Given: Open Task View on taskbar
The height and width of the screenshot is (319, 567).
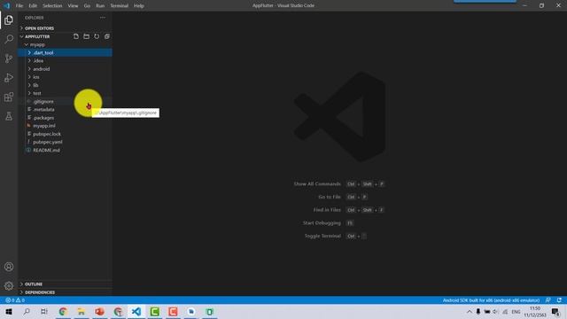Looking at the screenshot, I should [x=44, y=311].
